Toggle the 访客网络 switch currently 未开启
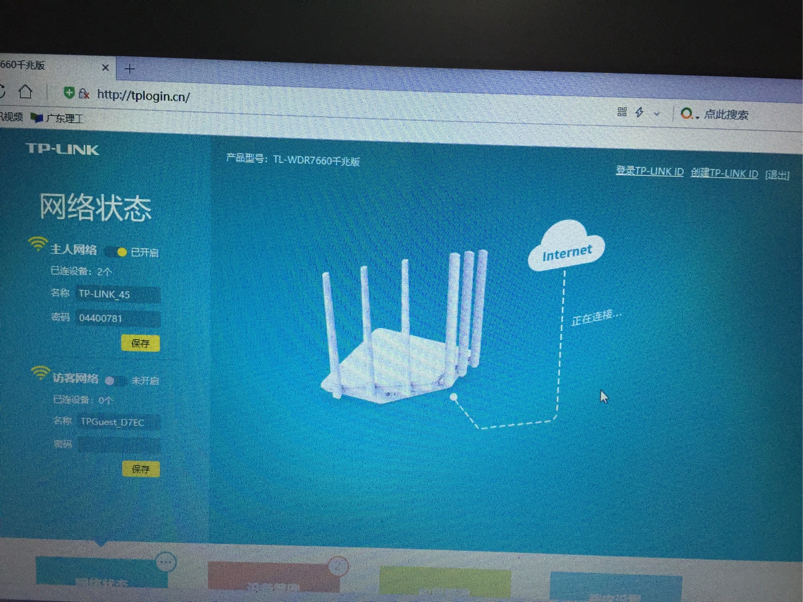This screenshot has height=602, width=803. click(x=116, y=380)
